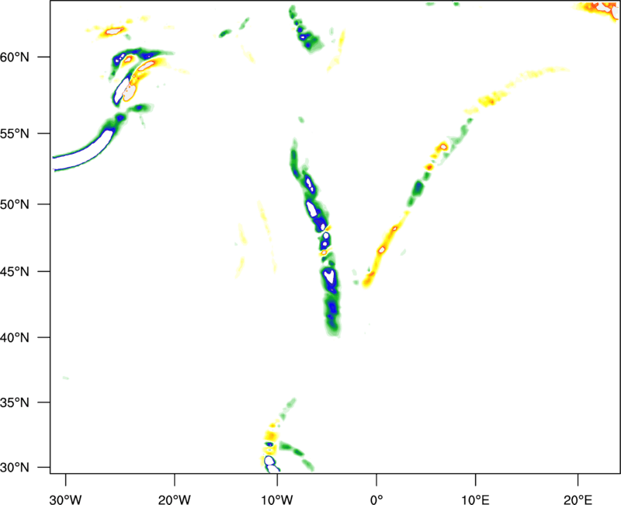Click the 10°E longitude label
Viewport: 621px width, 505px height.
pyautogui.click(x=475, y=500)
